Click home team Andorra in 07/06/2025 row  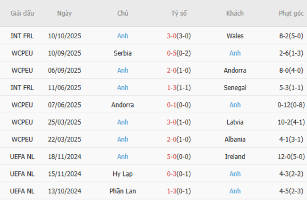[123, 105]
